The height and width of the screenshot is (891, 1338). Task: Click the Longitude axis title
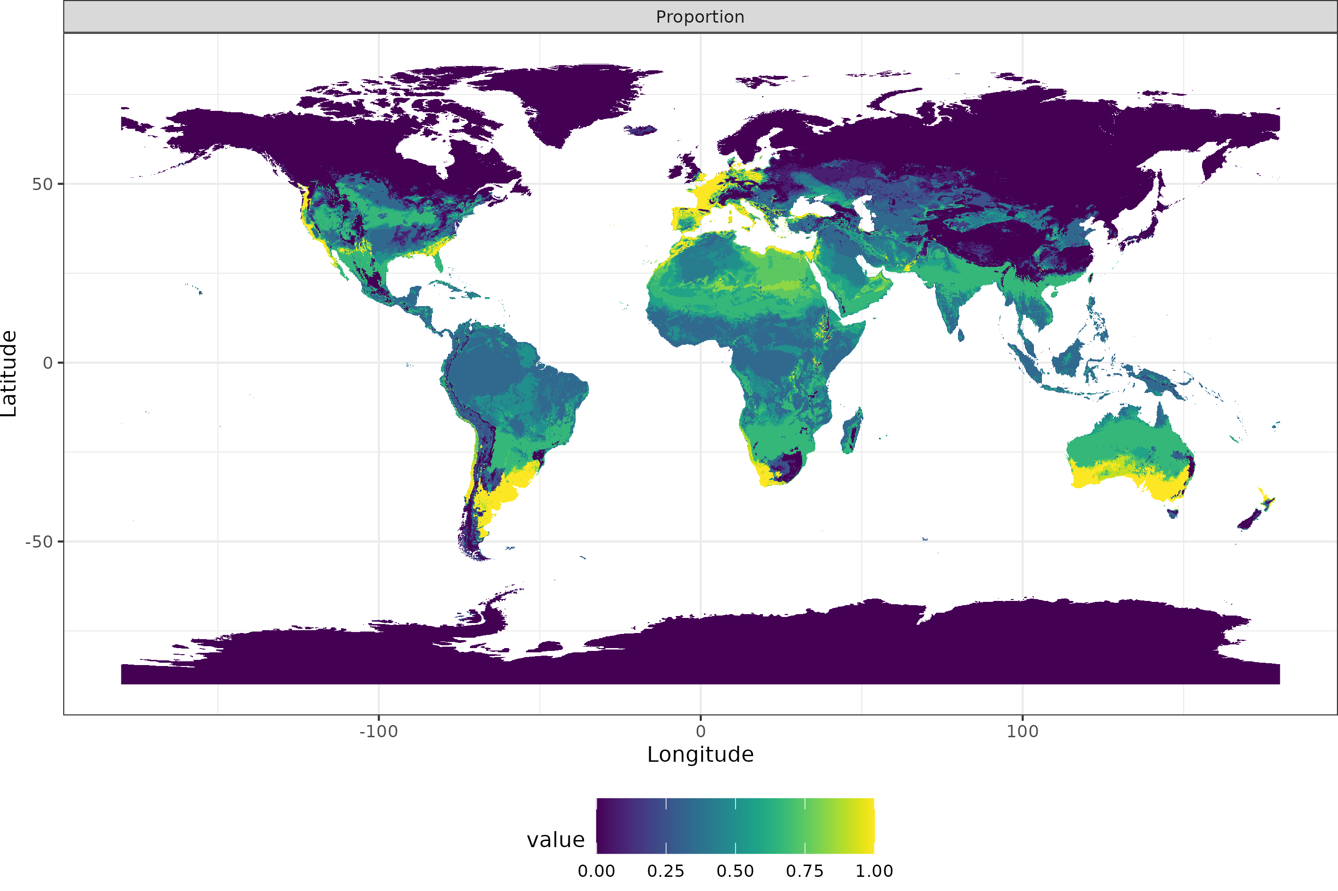point(700,755)
